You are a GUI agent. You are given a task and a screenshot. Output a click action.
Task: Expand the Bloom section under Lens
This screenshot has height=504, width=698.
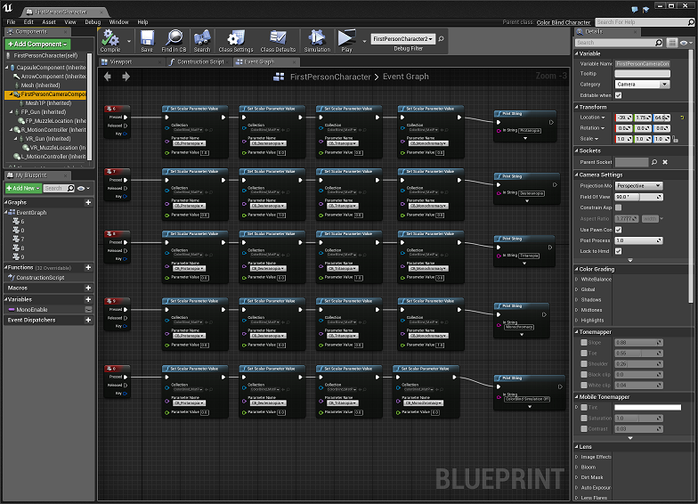[577, 467]
